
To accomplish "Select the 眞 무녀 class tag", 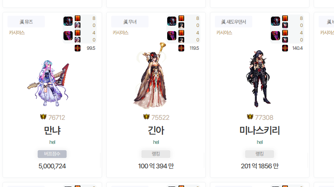I will (130, 22).
